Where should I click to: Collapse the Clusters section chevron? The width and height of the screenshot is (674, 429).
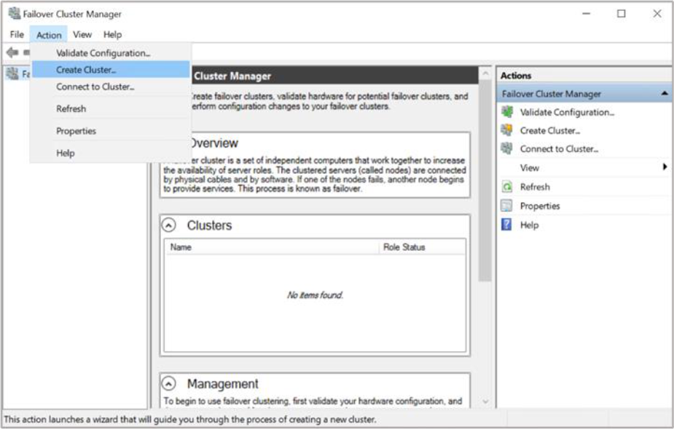click(x=168, y=225)
